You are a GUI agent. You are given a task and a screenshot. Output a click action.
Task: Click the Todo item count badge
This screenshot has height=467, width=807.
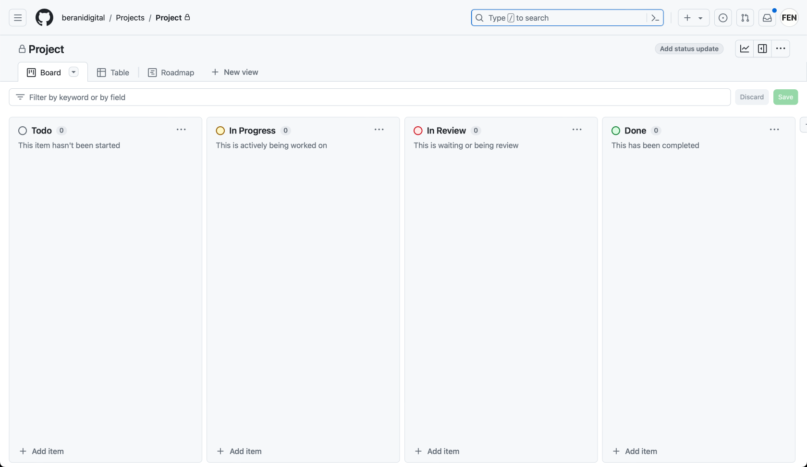[61, 131]
